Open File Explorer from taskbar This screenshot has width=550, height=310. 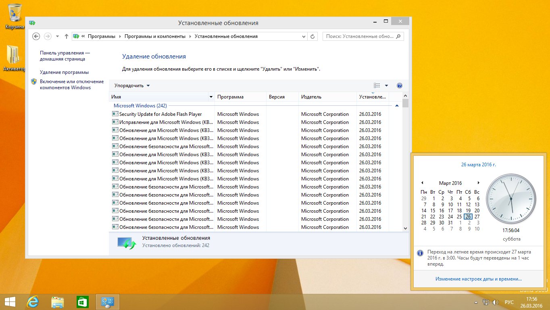click(x=58, y=302)
